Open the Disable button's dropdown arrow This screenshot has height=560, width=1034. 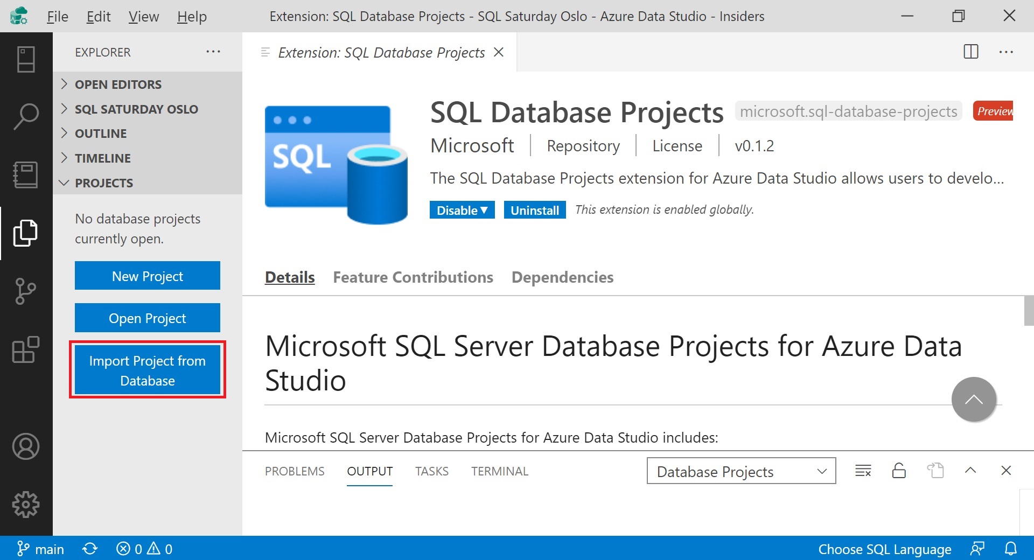pos(484,210)
